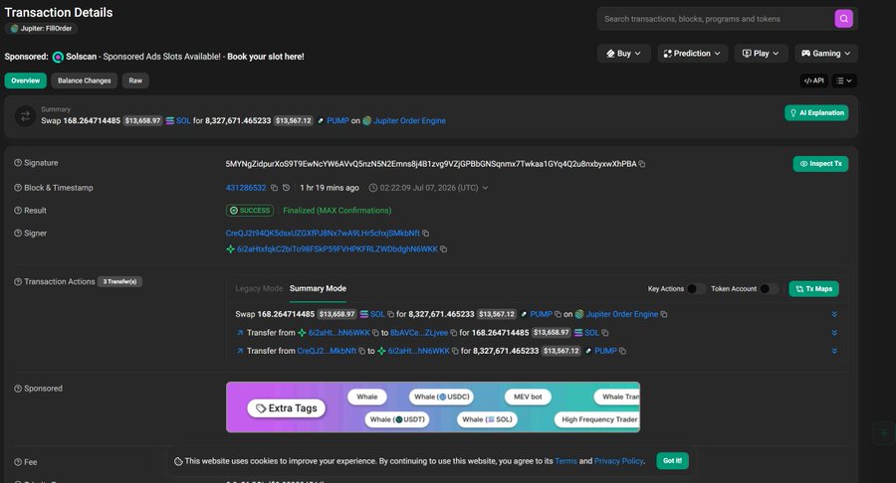Viewport: 896px width, 483px height.
Task: Click the Whale (USDC) tag
Action: pyautogui.click(x=442, y=397)
